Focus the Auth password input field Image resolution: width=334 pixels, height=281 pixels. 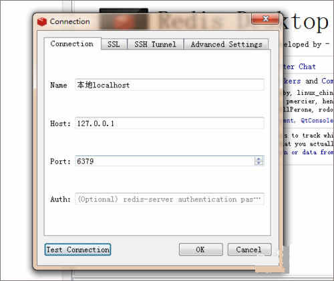coord(170,199)
